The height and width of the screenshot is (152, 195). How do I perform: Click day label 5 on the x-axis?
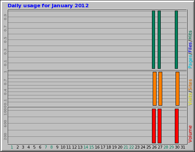[x=34, y=147]
